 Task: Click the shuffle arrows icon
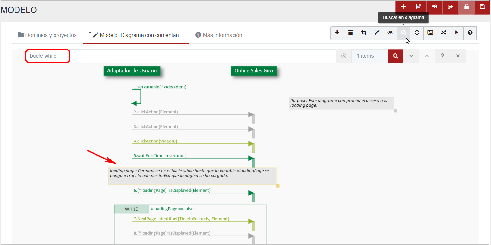443,32
